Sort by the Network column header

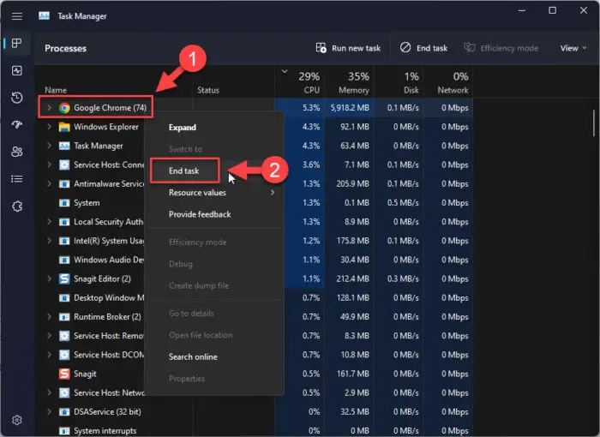pyautogui.click(x=448, y=82)
